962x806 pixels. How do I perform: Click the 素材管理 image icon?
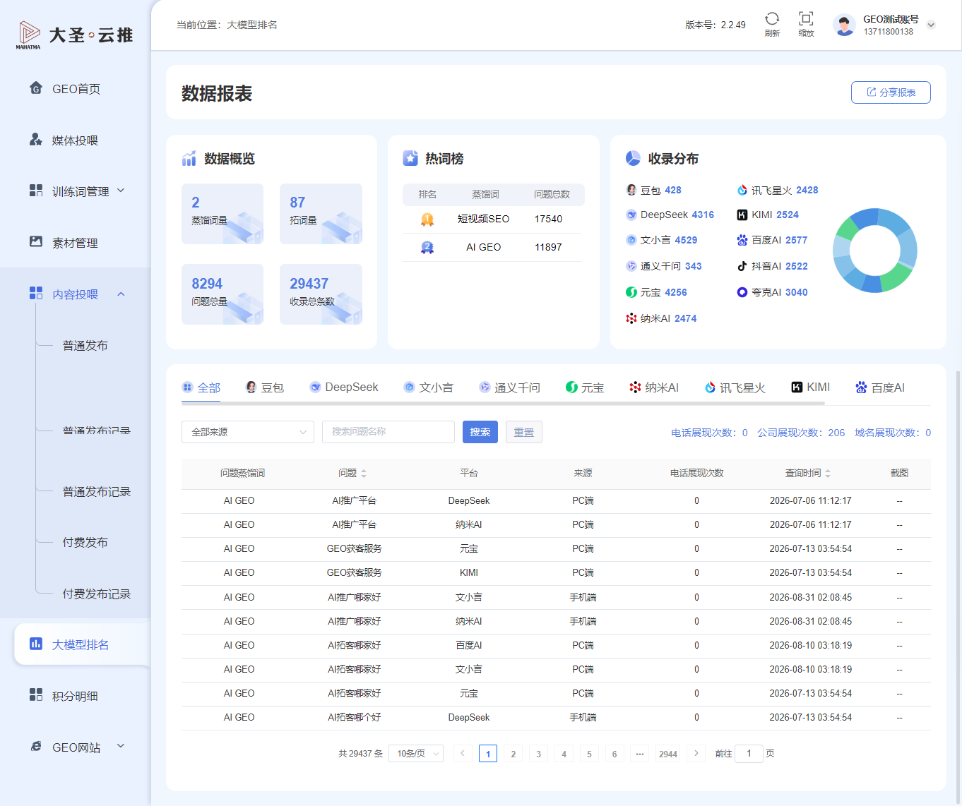tap(36, 242)
